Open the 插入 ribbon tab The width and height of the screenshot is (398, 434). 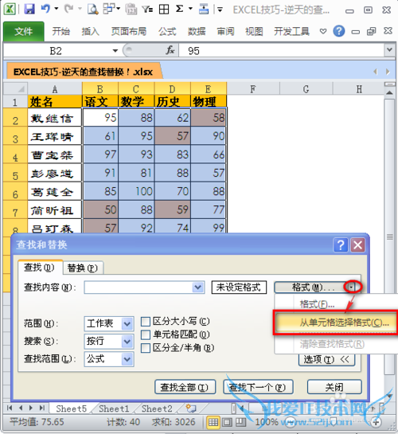pyautogui.click(x=90, y=31)
